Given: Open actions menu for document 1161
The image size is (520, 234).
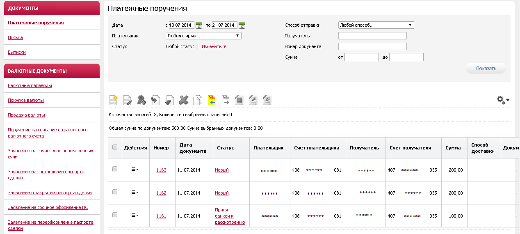Looking at the screenshot, I should 135,215.
